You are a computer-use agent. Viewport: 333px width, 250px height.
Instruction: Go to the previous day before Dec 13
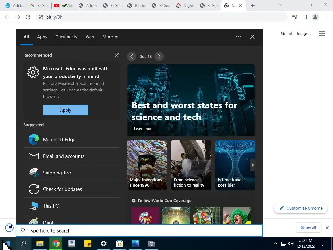click(132, 56)
